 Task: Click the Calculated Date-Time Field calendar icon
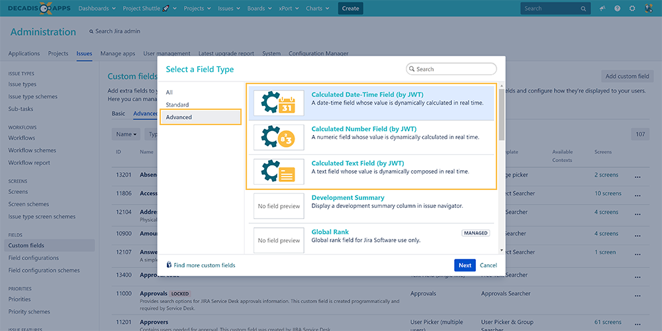click(x=279, y=103)
